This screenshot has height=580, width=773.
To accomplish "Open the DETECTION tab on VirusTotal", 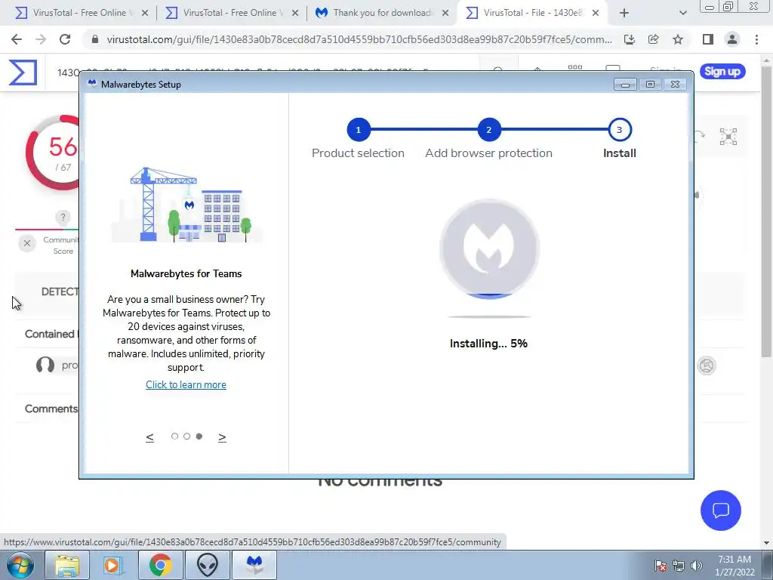I will point(60,292).
